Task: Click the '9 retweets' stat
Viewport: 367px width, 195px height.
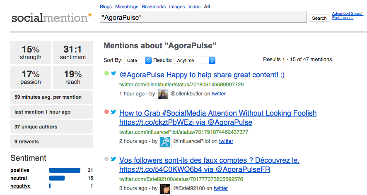Action: coord(52,142)
